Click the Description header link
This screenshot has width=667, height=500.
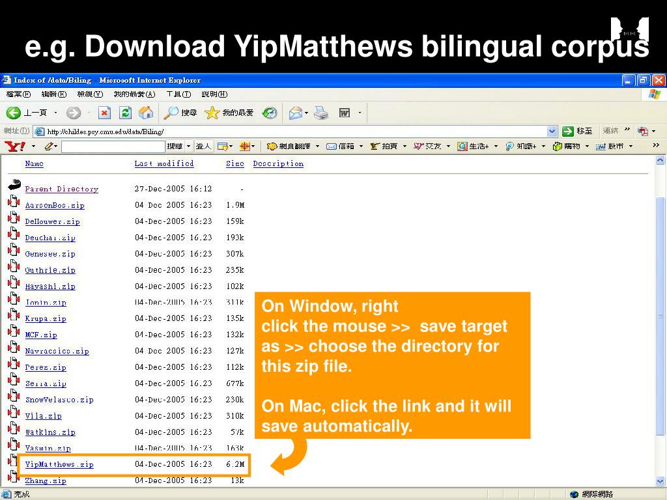pyautogui.click(x=278, y=163)
